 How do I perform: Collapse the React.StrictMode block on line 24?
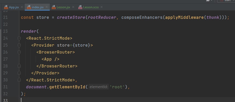[19, 38]
